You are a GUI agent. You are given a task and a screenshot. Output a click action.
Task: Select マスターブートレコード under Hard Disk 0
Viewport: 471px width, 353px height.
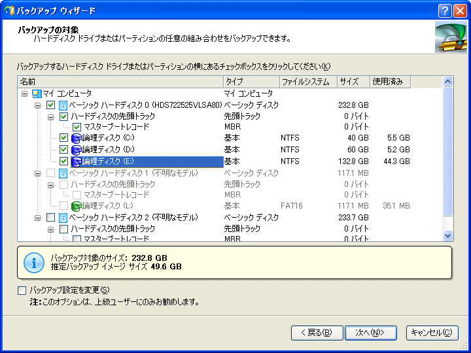[x=116, y=127]
